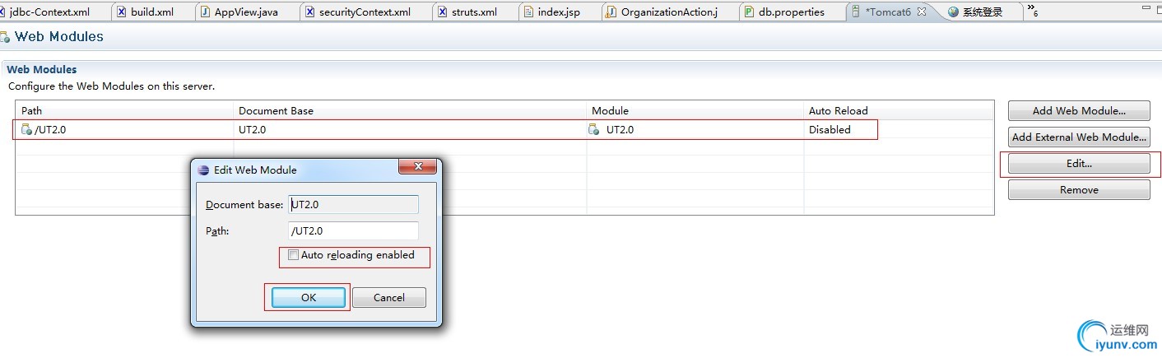Close the Edit Web Module dialog

click(x=417, y=166)
